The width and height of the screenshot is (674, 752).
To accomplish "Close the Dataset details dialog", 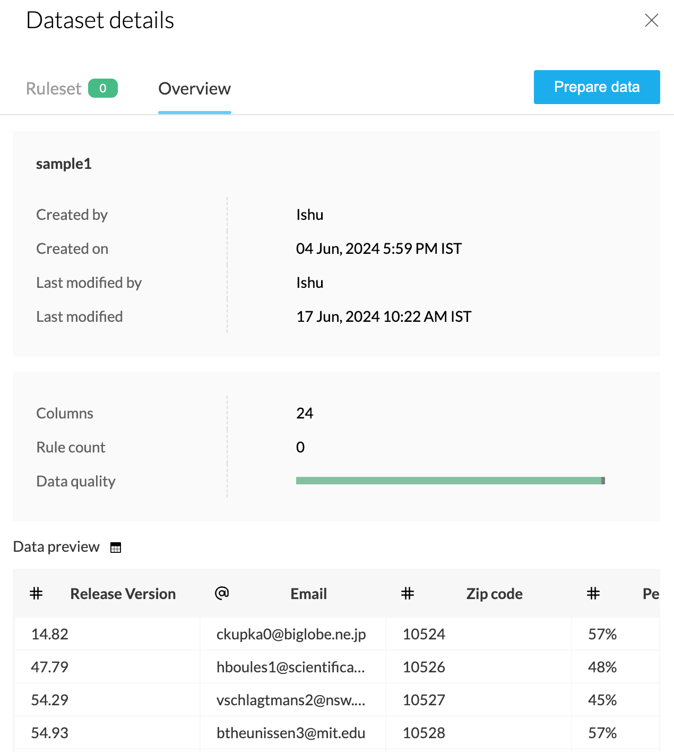I will pyautogui.click(x=651, y=20).
